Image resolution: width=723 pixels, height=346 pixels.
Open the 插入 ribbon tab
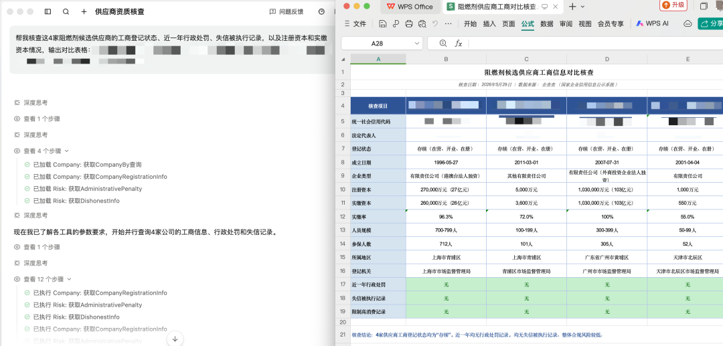(489, 23)
